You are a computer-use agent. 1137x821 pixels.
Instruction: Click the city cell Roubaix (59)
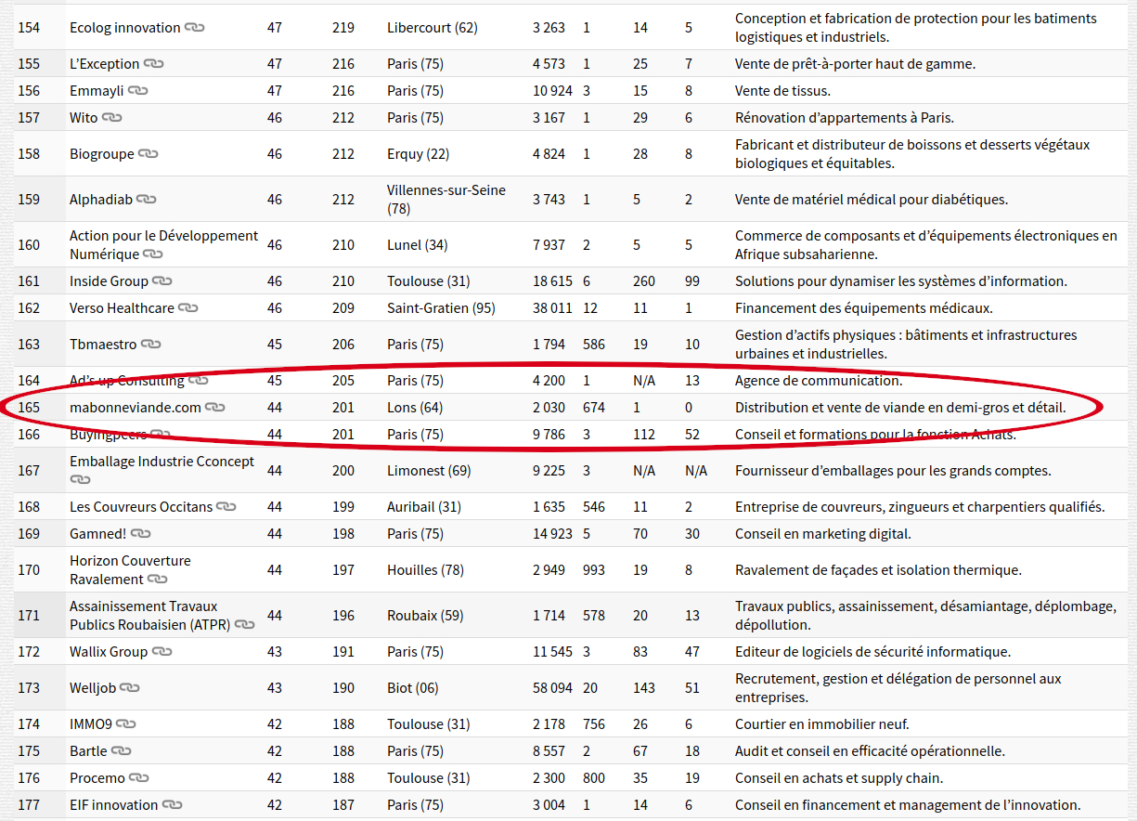(x=425, y=616)
